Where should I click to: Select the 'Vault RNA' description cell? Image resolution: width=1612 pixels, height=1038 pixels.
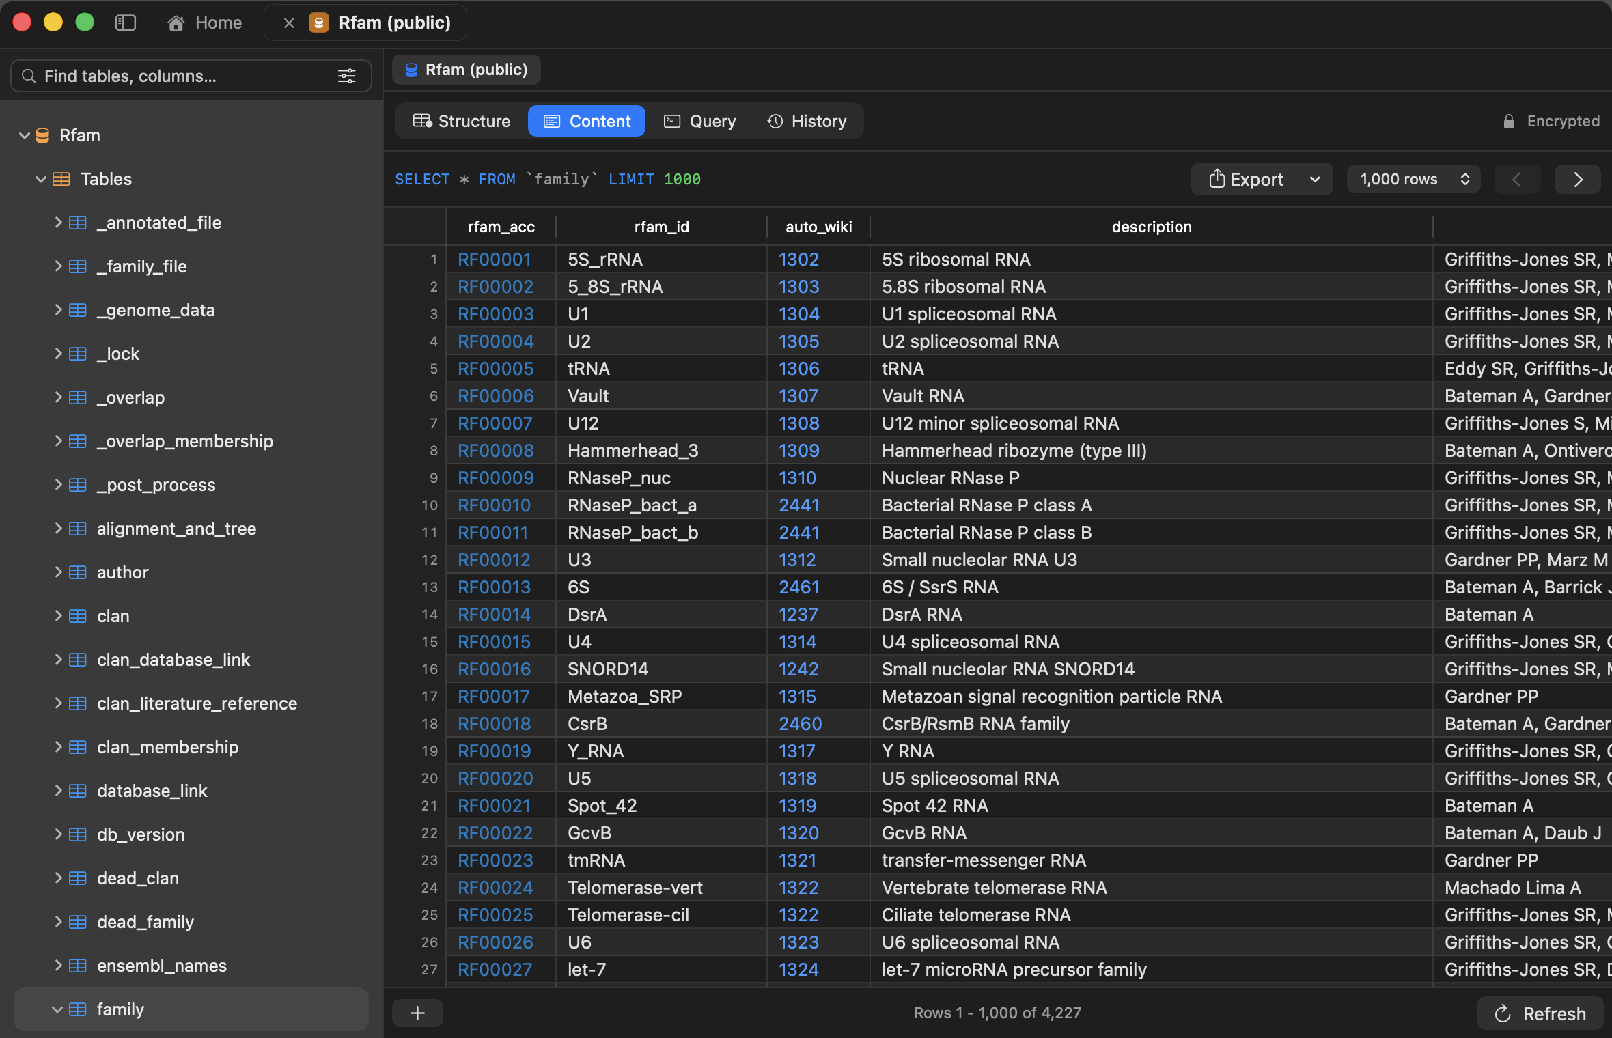tap(1152, 396)
